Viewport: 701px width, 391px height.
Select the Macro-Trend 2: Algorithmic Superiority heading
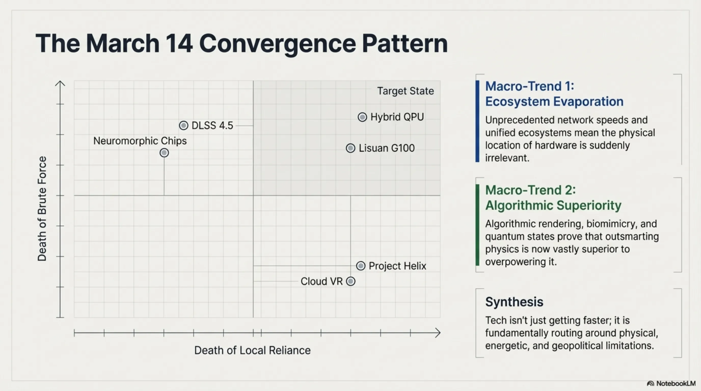(553, 198)
